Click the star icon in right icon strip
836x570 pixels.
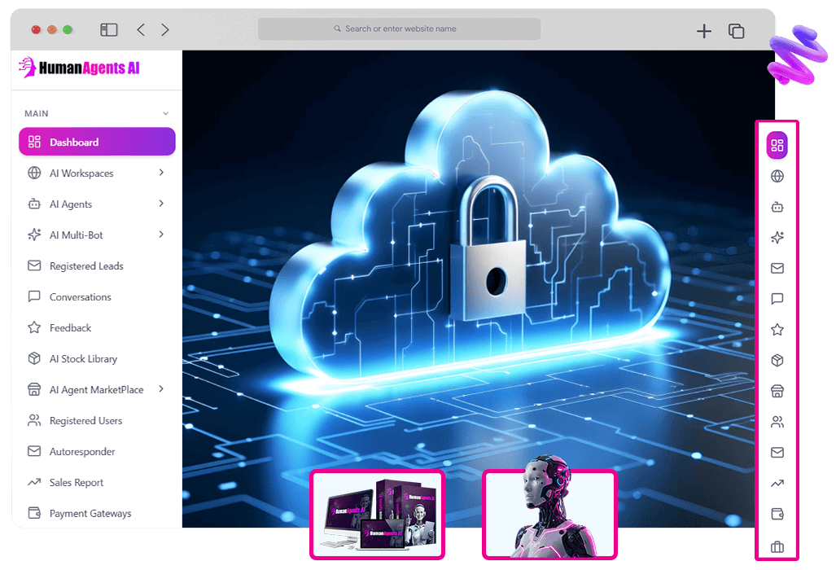click(x=777, y=330)
